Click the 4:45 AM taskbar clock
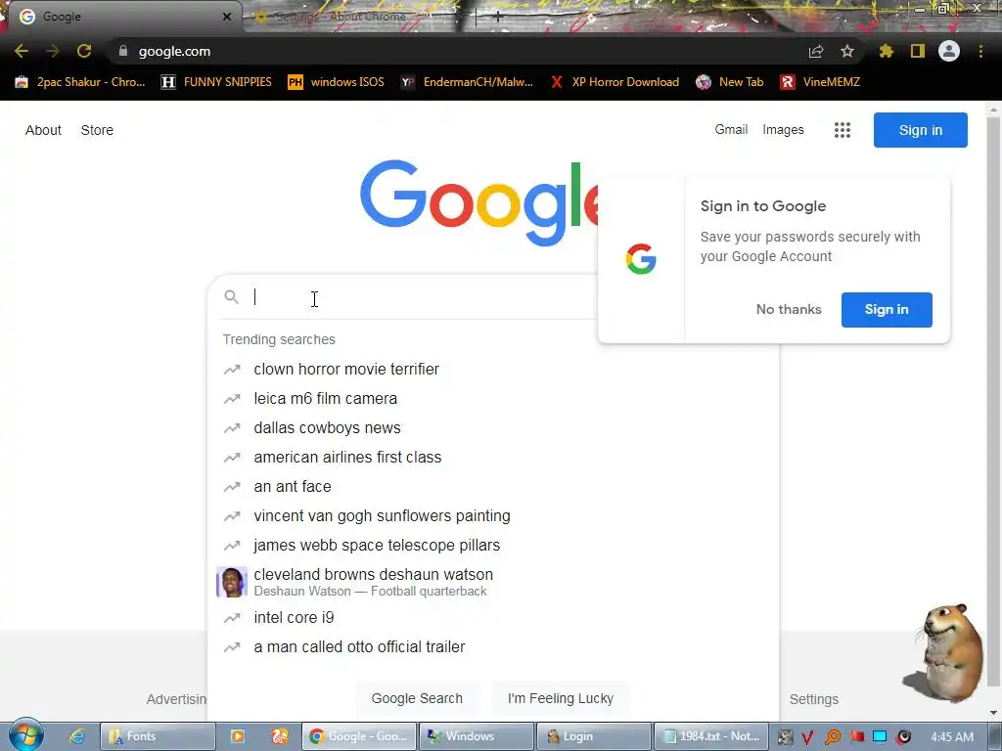The image size is (1002, 751). (952, 737)
